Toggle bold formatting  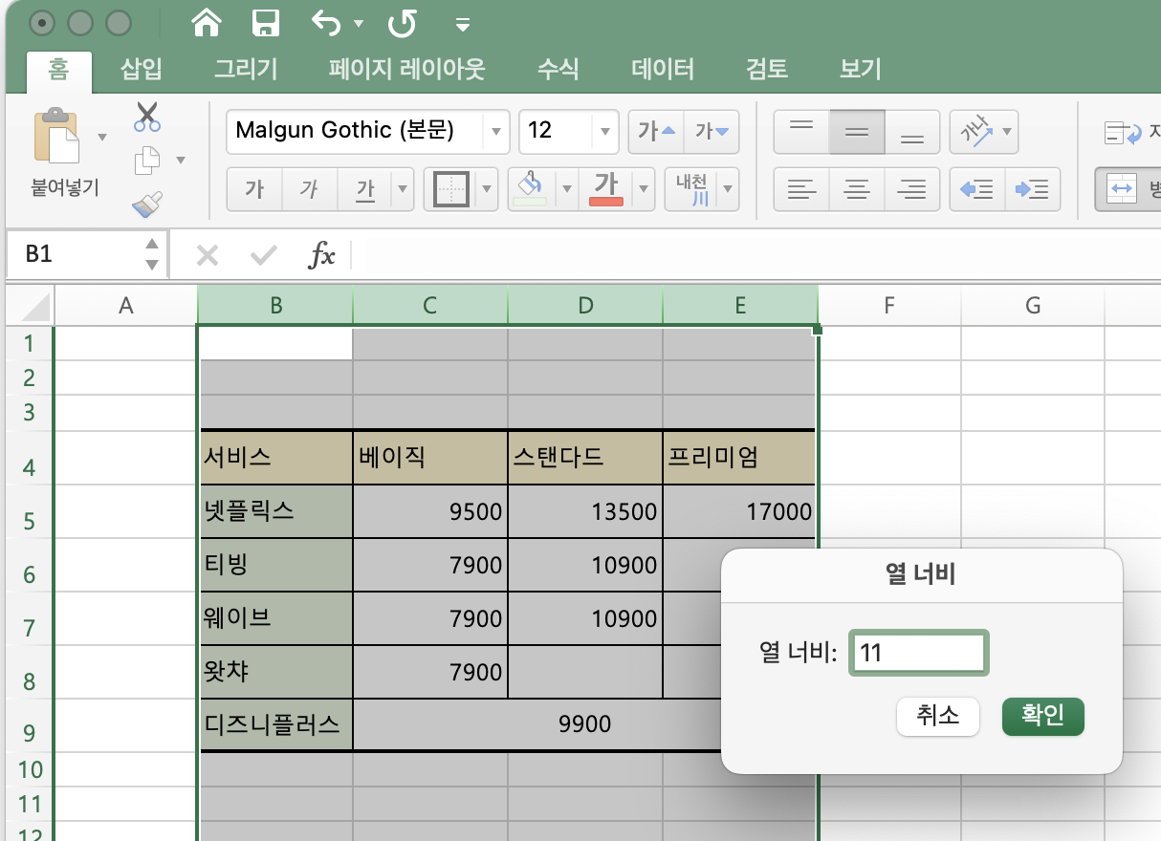click(253, 188)
